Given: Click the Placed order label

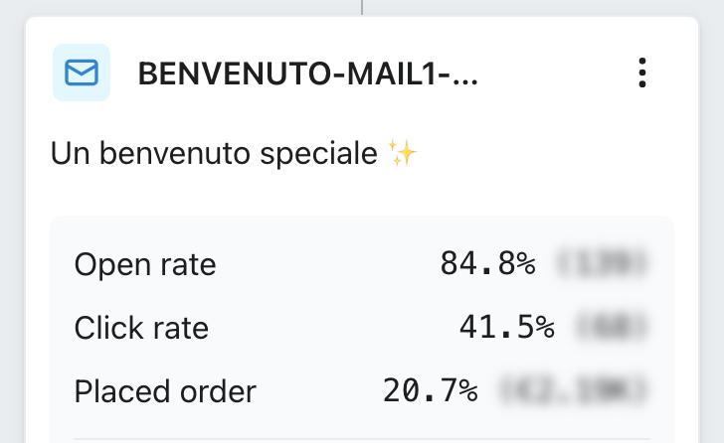Looking at the screenshot, I should point(165,391).
